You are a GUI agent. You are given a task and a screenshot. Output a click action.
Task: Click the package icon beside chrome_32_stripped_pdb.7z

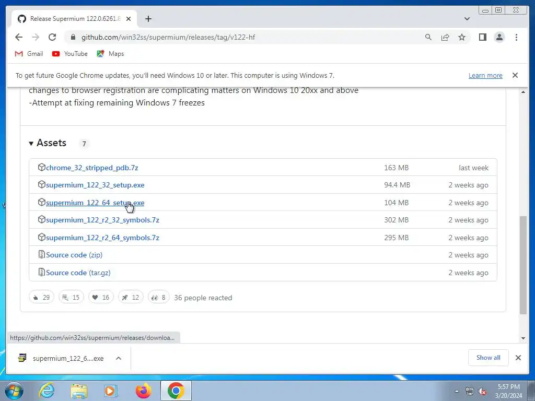pos(41,167)
